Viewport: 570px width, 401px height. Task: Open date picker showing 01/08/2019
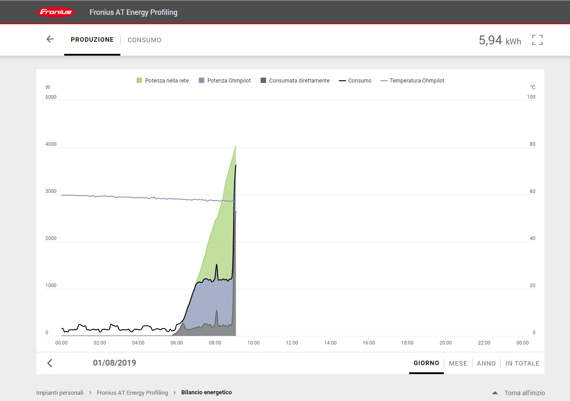tap(115, 363)
